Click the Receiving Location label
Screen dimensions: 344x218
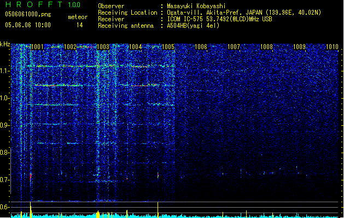[127, 13]
